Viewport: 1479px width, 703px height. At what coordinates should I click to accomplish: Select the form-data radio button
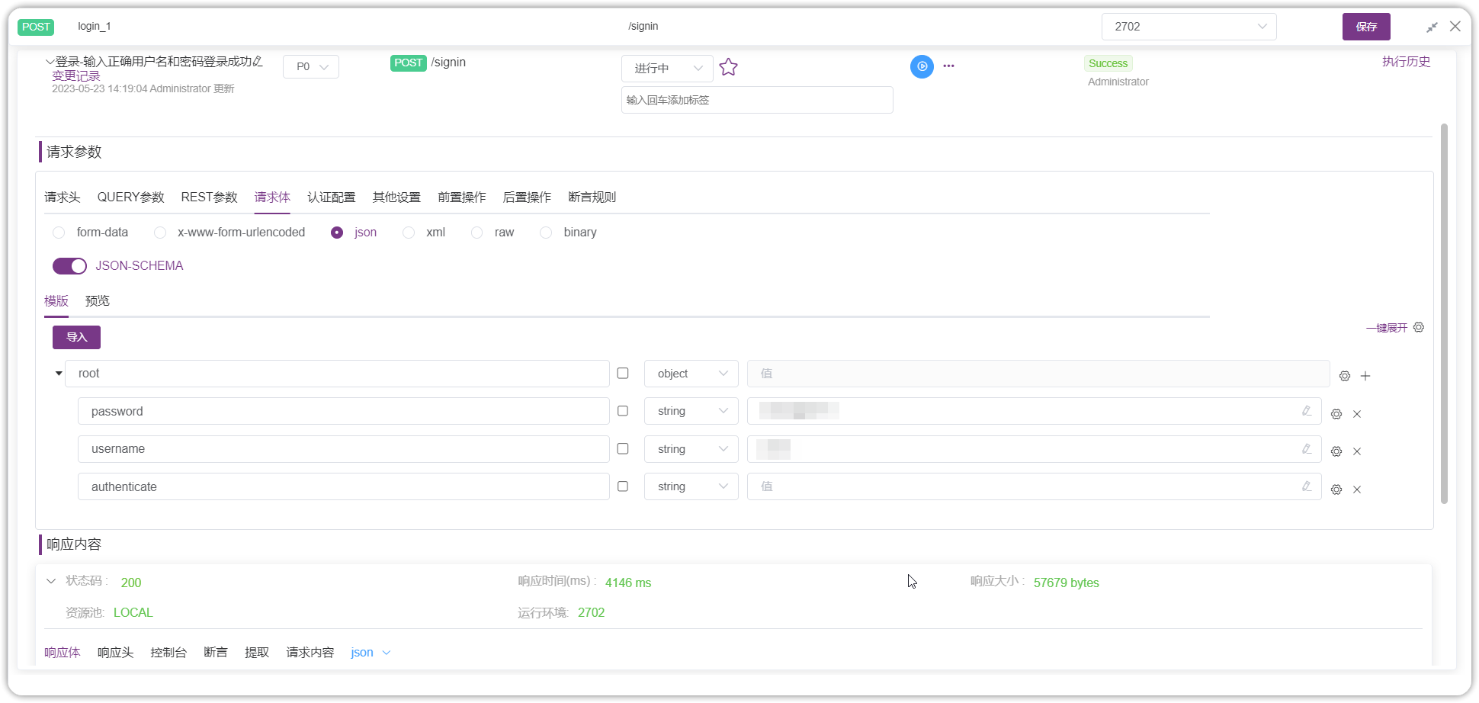click(59, 233)
